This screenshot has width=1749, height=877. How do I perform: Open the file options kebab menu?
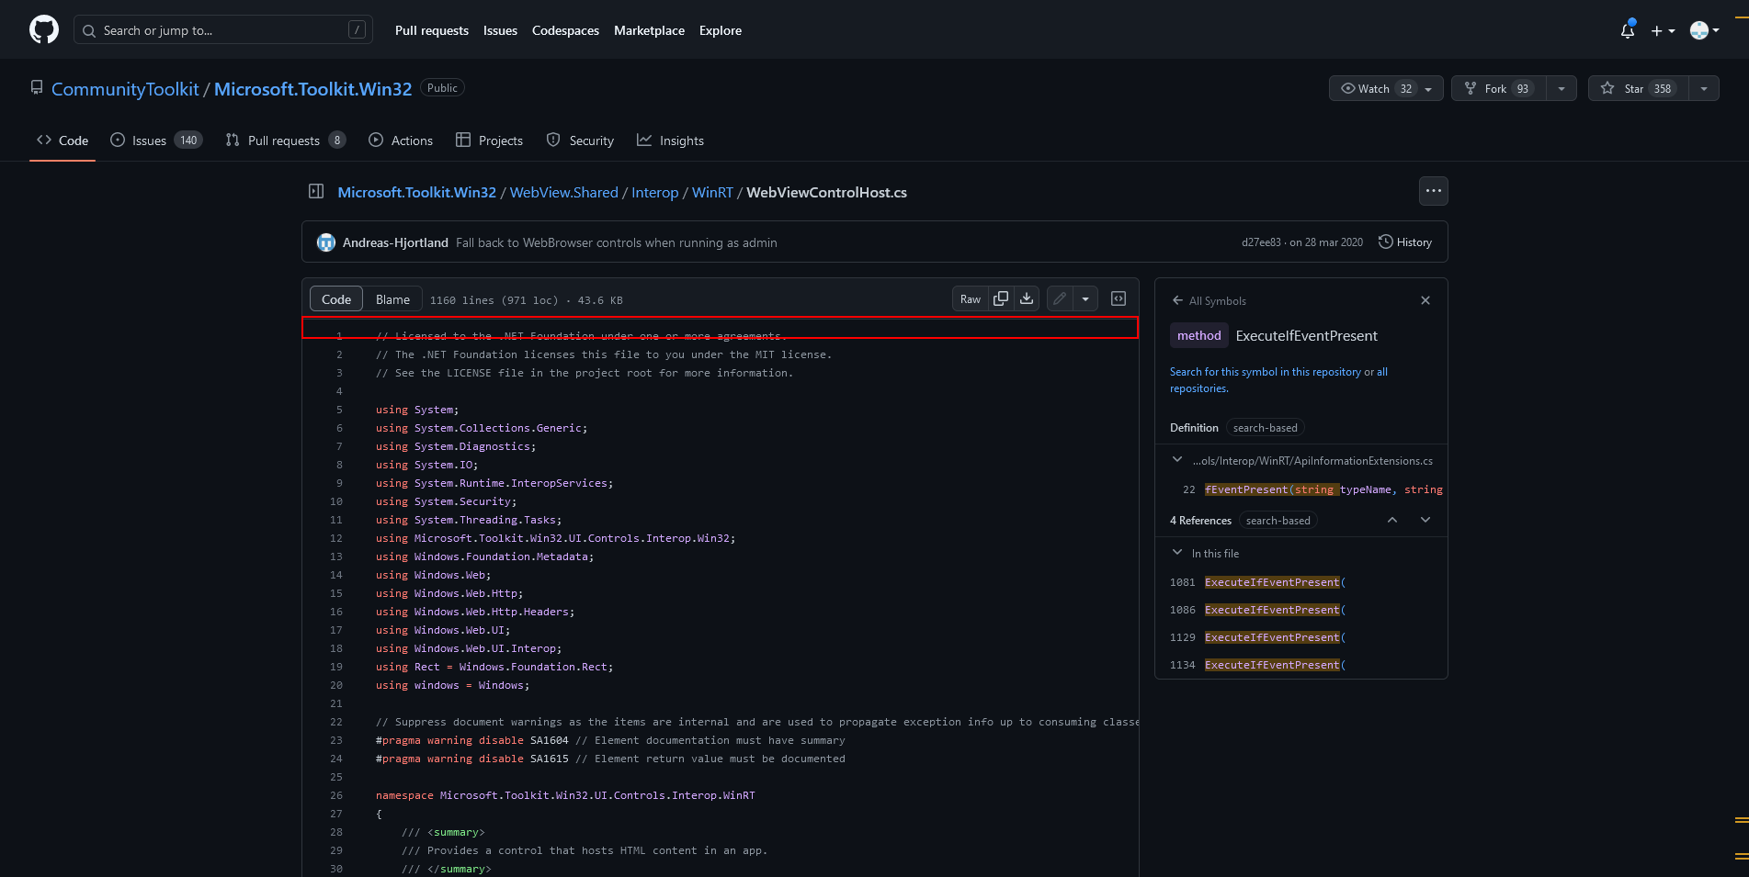pyautogui.click(x=1433, y=191)
